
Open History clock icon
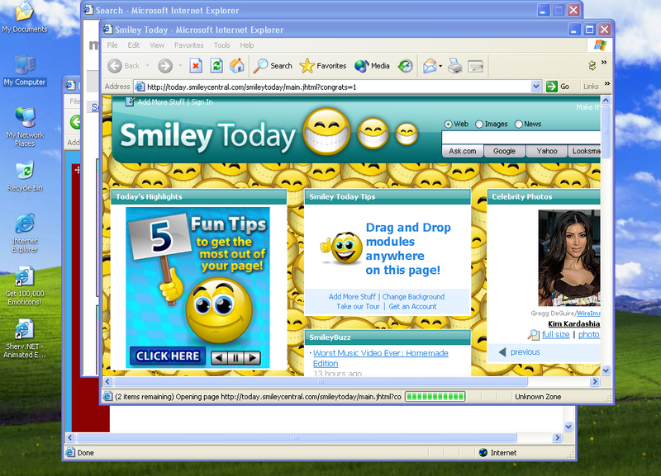click(405, 66)
